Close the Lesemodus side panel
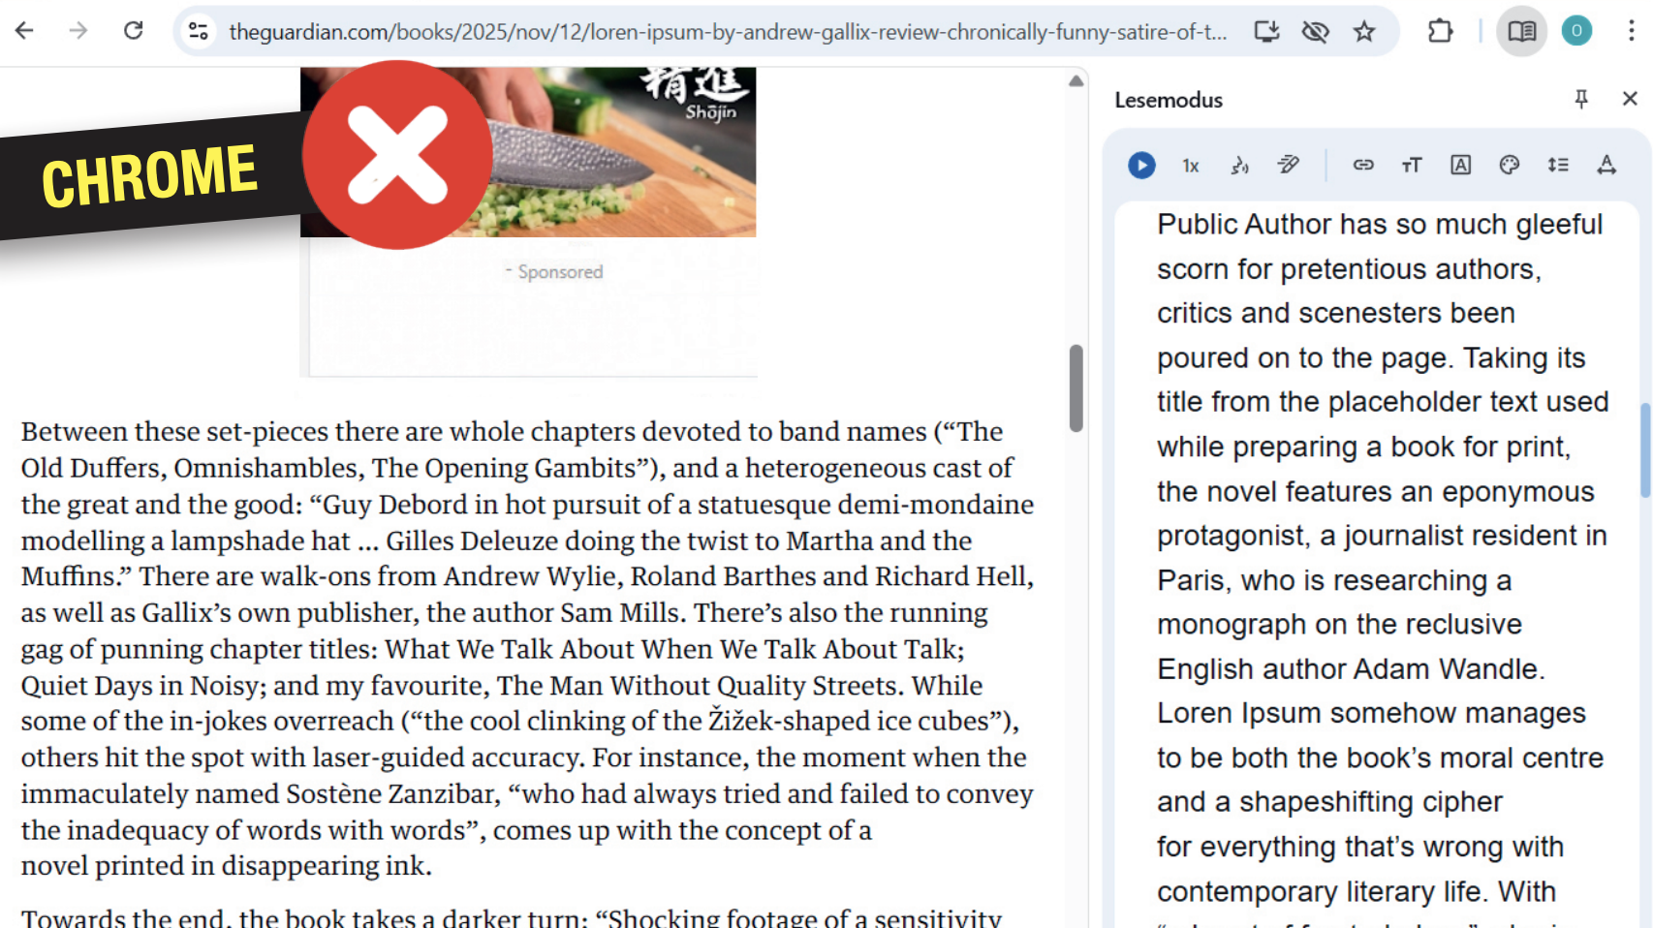1653x928 pixels. coord(1630,99)
